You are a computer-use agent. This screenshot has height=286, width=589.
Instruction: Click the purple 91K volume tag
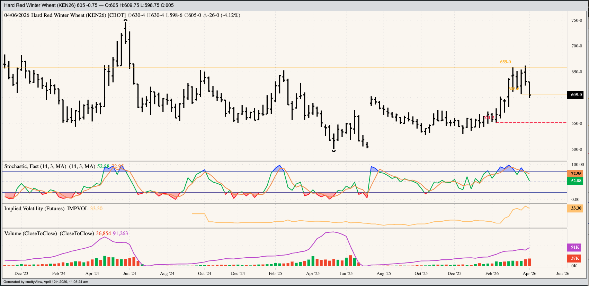(x=575, y=247)
